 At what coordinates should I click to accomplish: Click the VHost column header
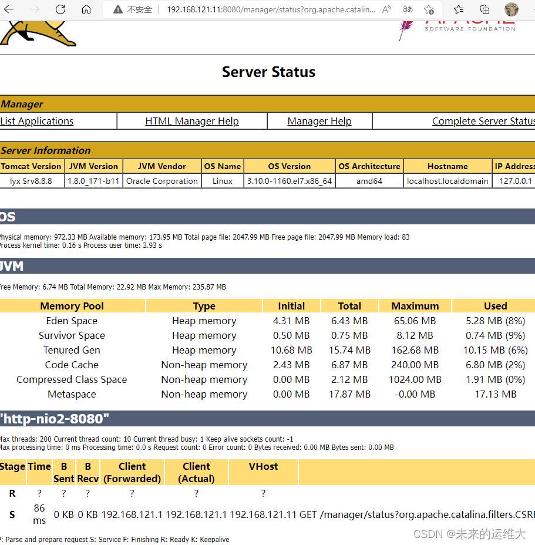pos(263,472)
